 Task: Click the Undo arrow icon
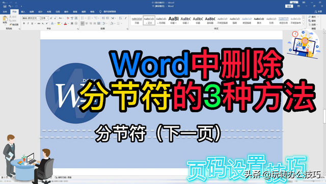(10, 6)
